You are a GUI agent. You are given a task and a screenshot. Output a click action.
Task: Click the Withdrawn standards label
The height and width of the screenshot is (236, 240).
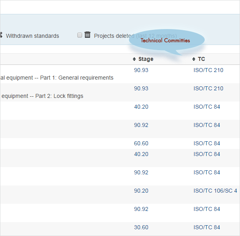pyautogui.click(x=33, y=36)
